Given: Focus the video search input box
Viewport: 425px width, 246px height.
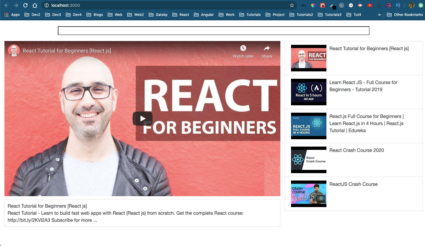Looking at the screenshot, I should [x=213, y=31].
